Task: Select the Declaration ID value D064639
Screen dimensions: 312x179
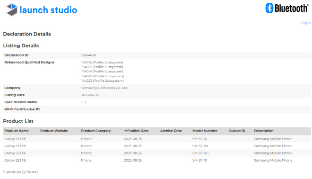Action: tap(88, 55)
